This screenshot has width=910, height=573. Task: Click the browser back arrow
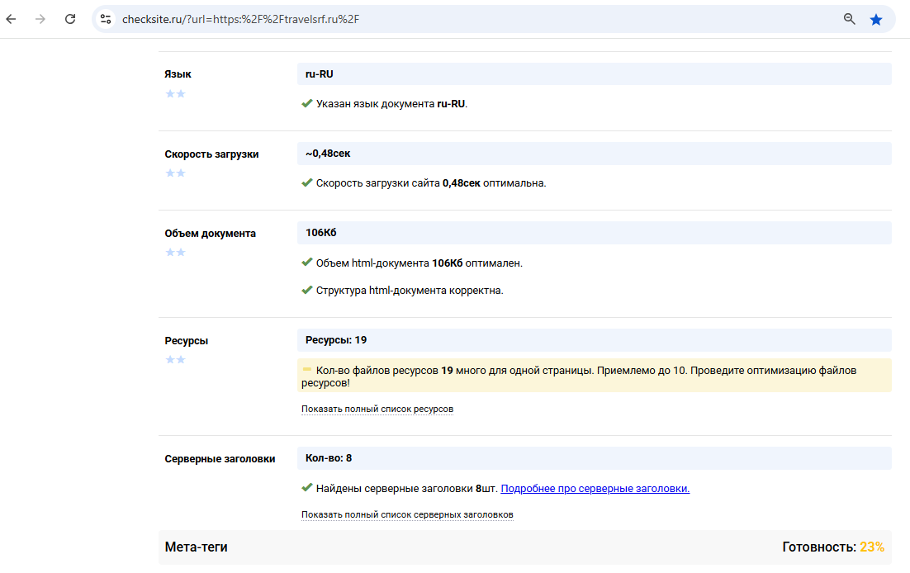point(12,19)
